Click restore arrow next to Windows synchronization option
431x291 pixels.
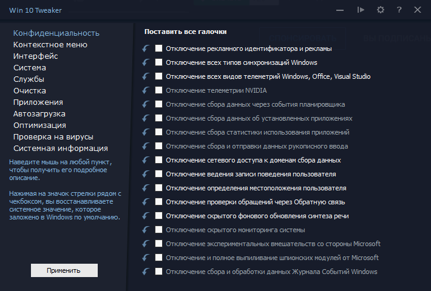146,62
